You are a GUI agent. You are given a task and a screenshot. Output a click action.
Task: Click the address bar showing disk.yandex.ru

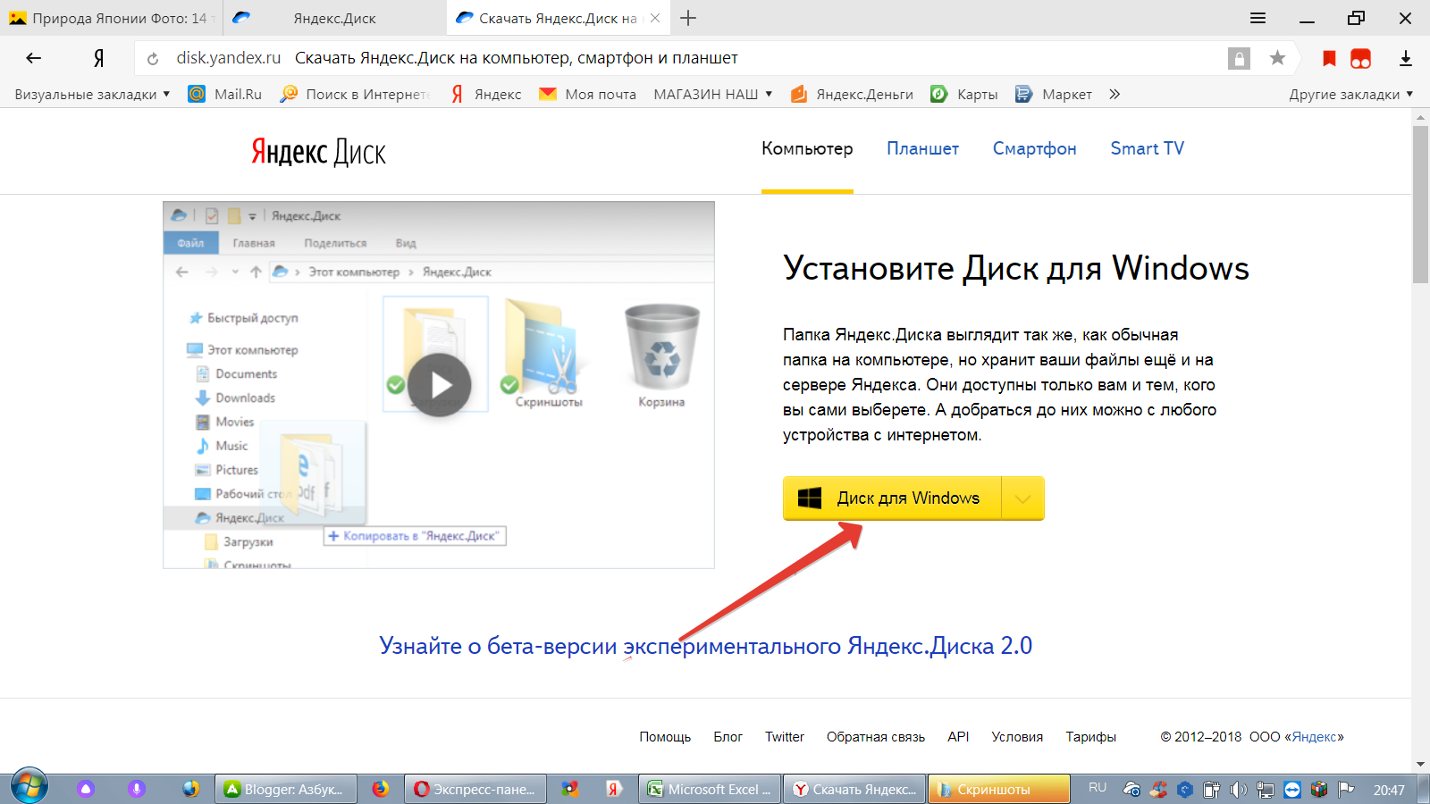coord(679,58)
